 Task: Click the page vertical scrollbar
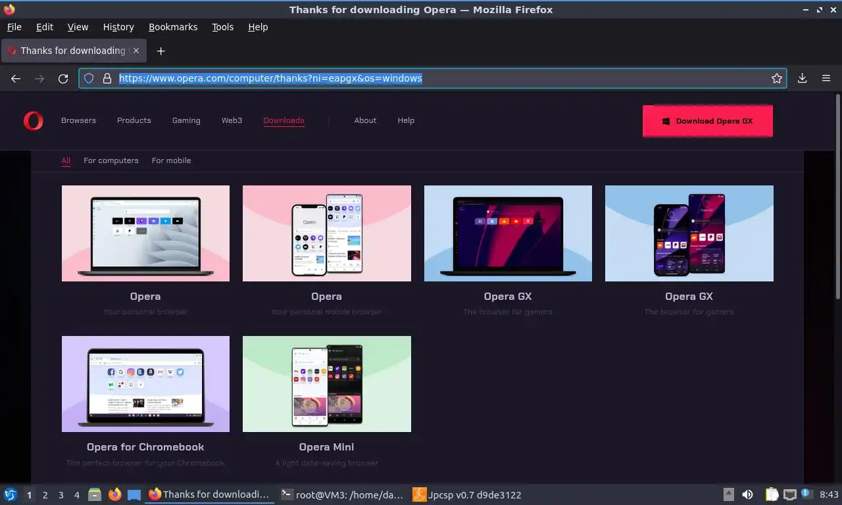pos(837,197)
